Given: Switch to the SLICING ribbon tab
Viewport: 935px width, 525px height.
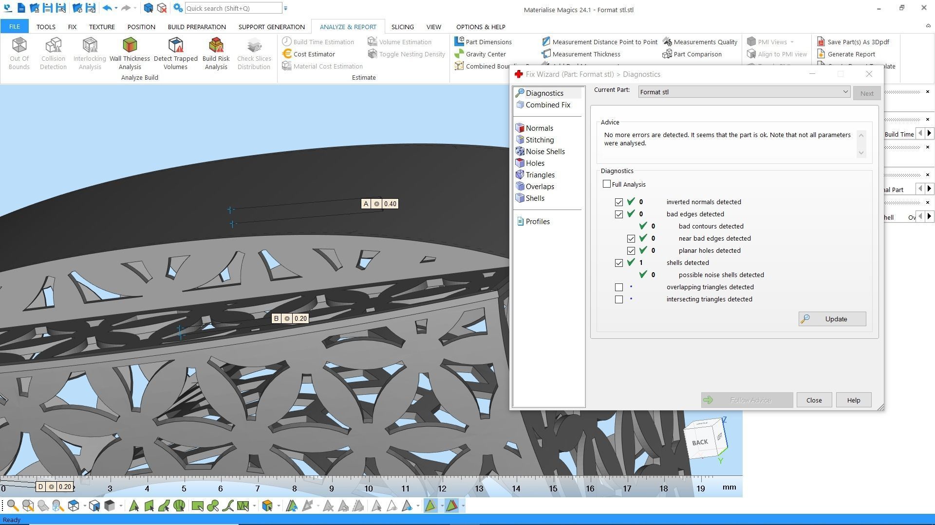Looking at the screenshot, I should (x=402, y=27).
